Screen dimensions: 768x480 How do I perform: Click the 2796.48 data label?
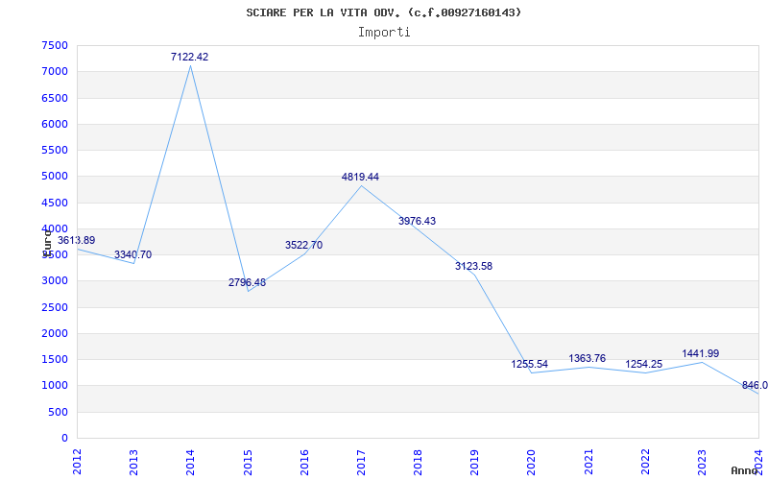coord(247,282)
